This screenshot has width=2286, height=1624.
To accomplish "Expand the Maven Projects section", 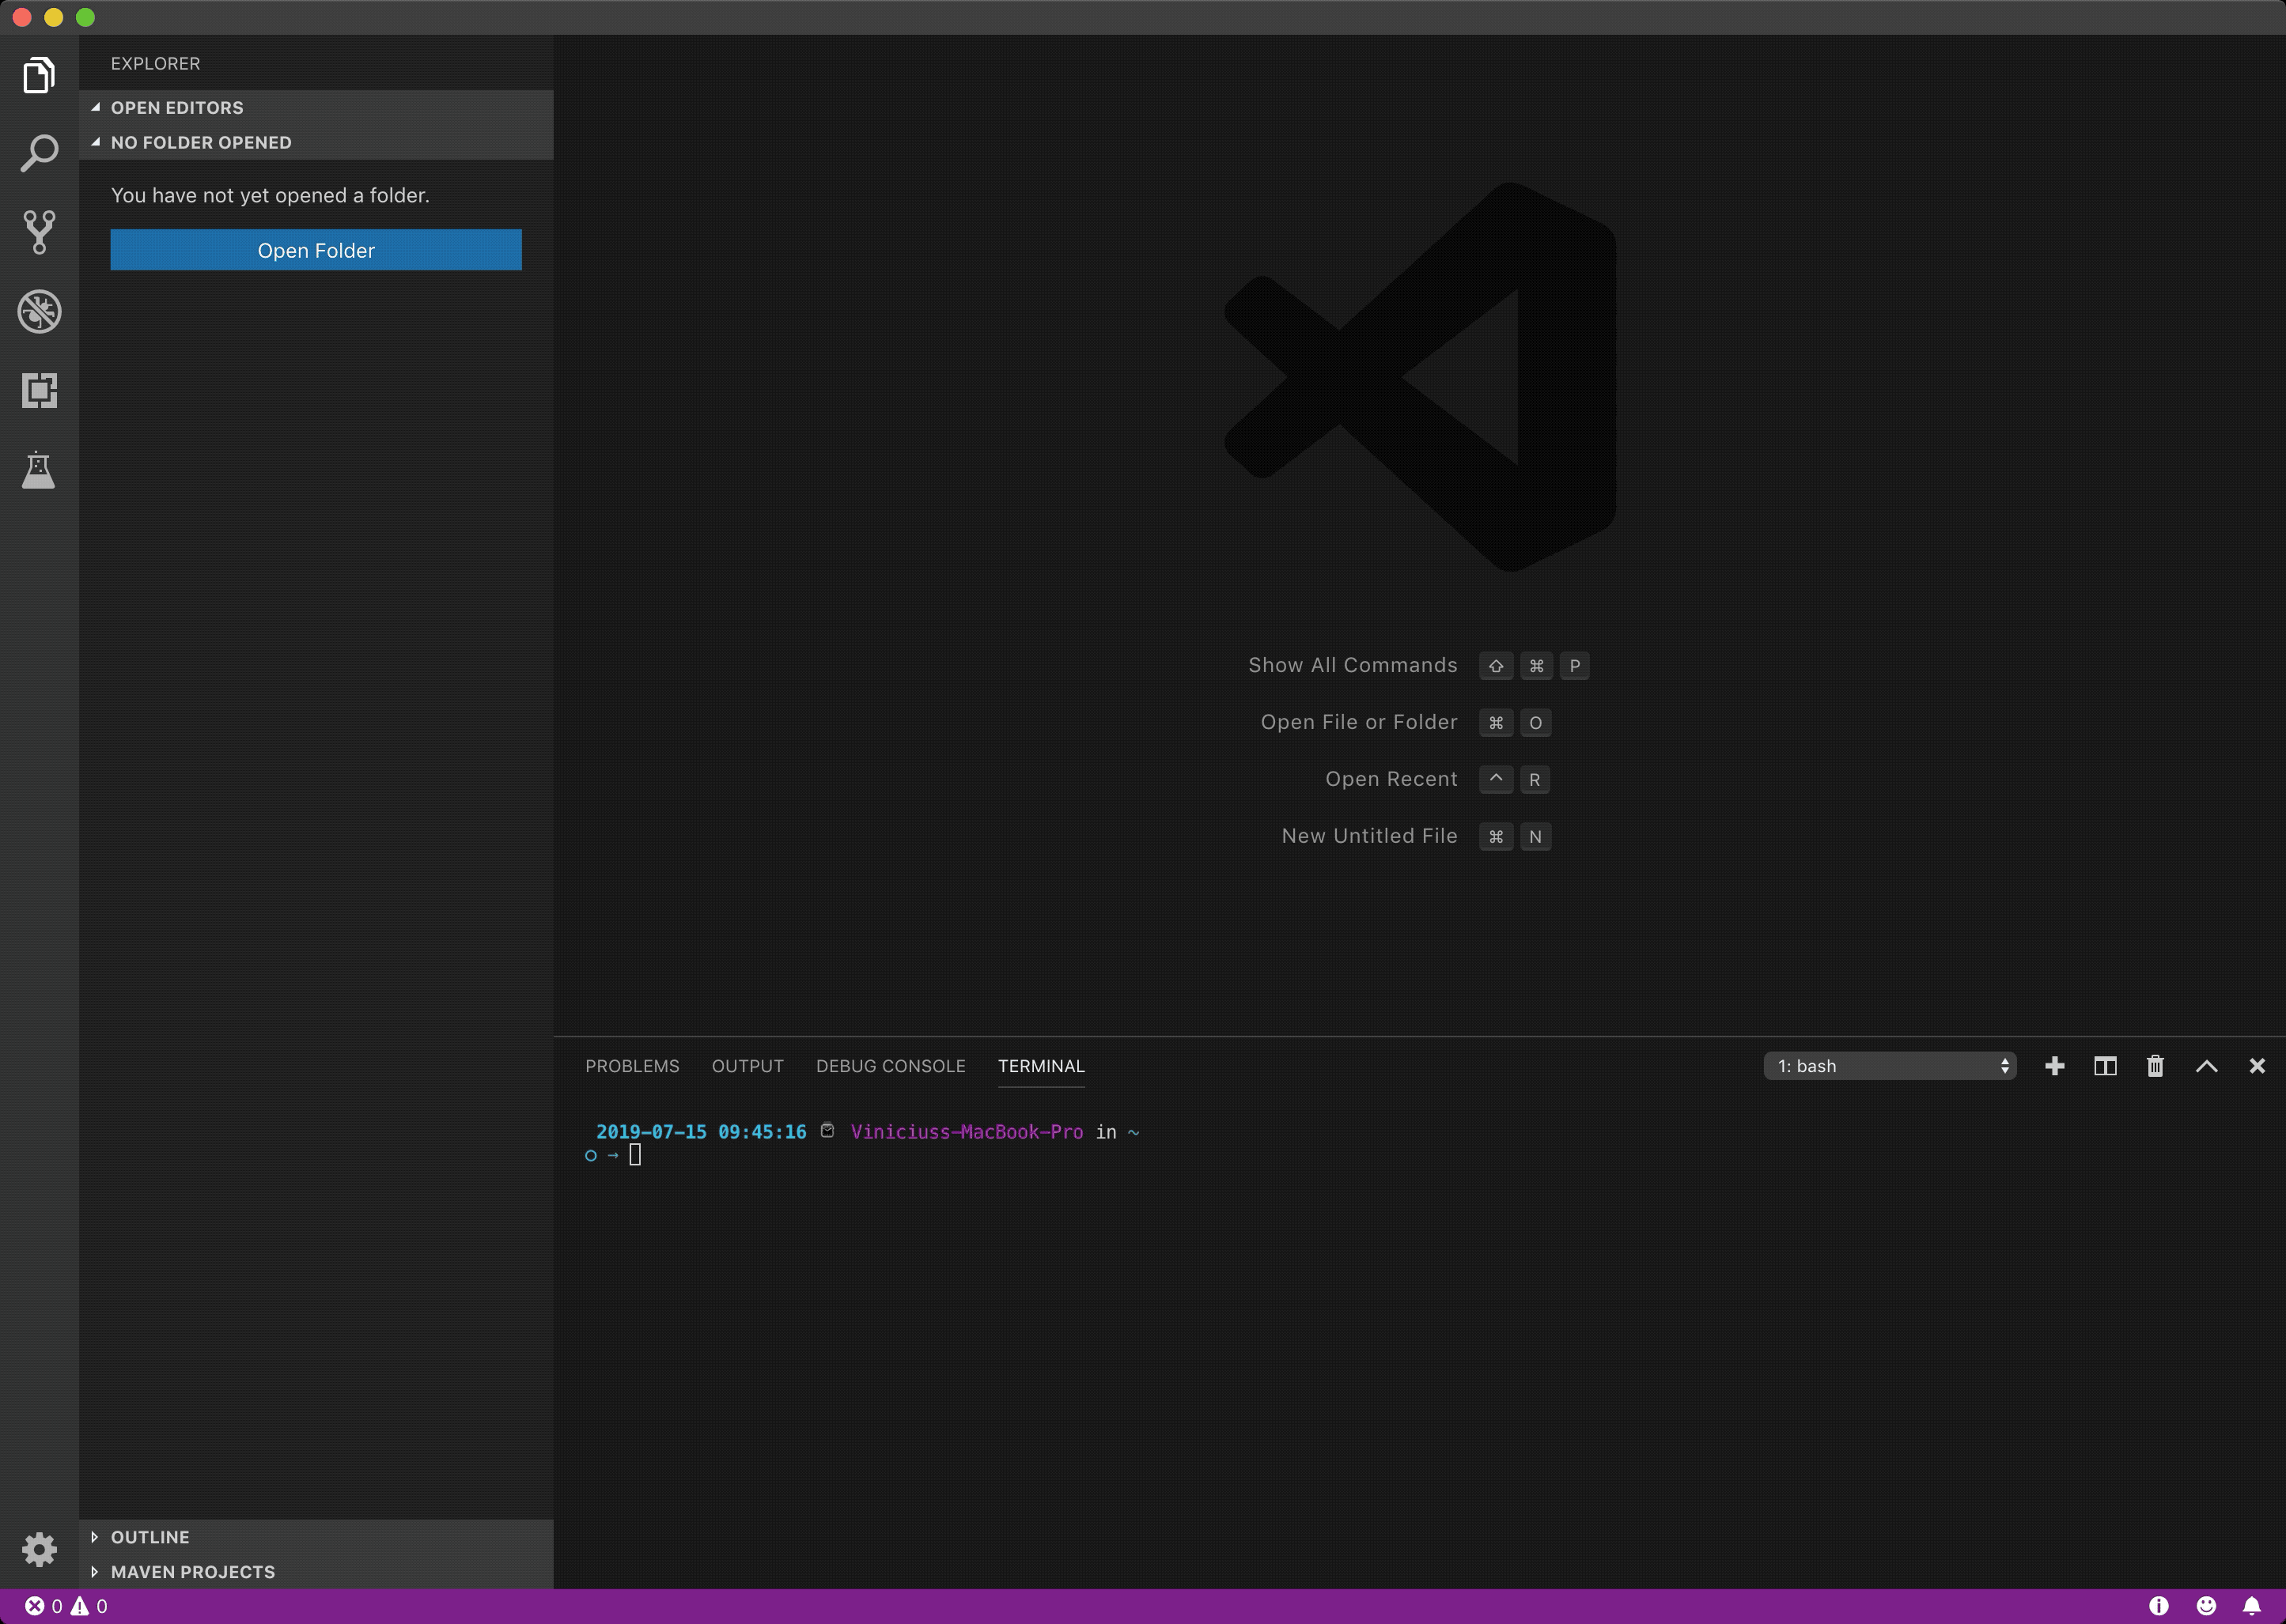I will coord(192,1572).
